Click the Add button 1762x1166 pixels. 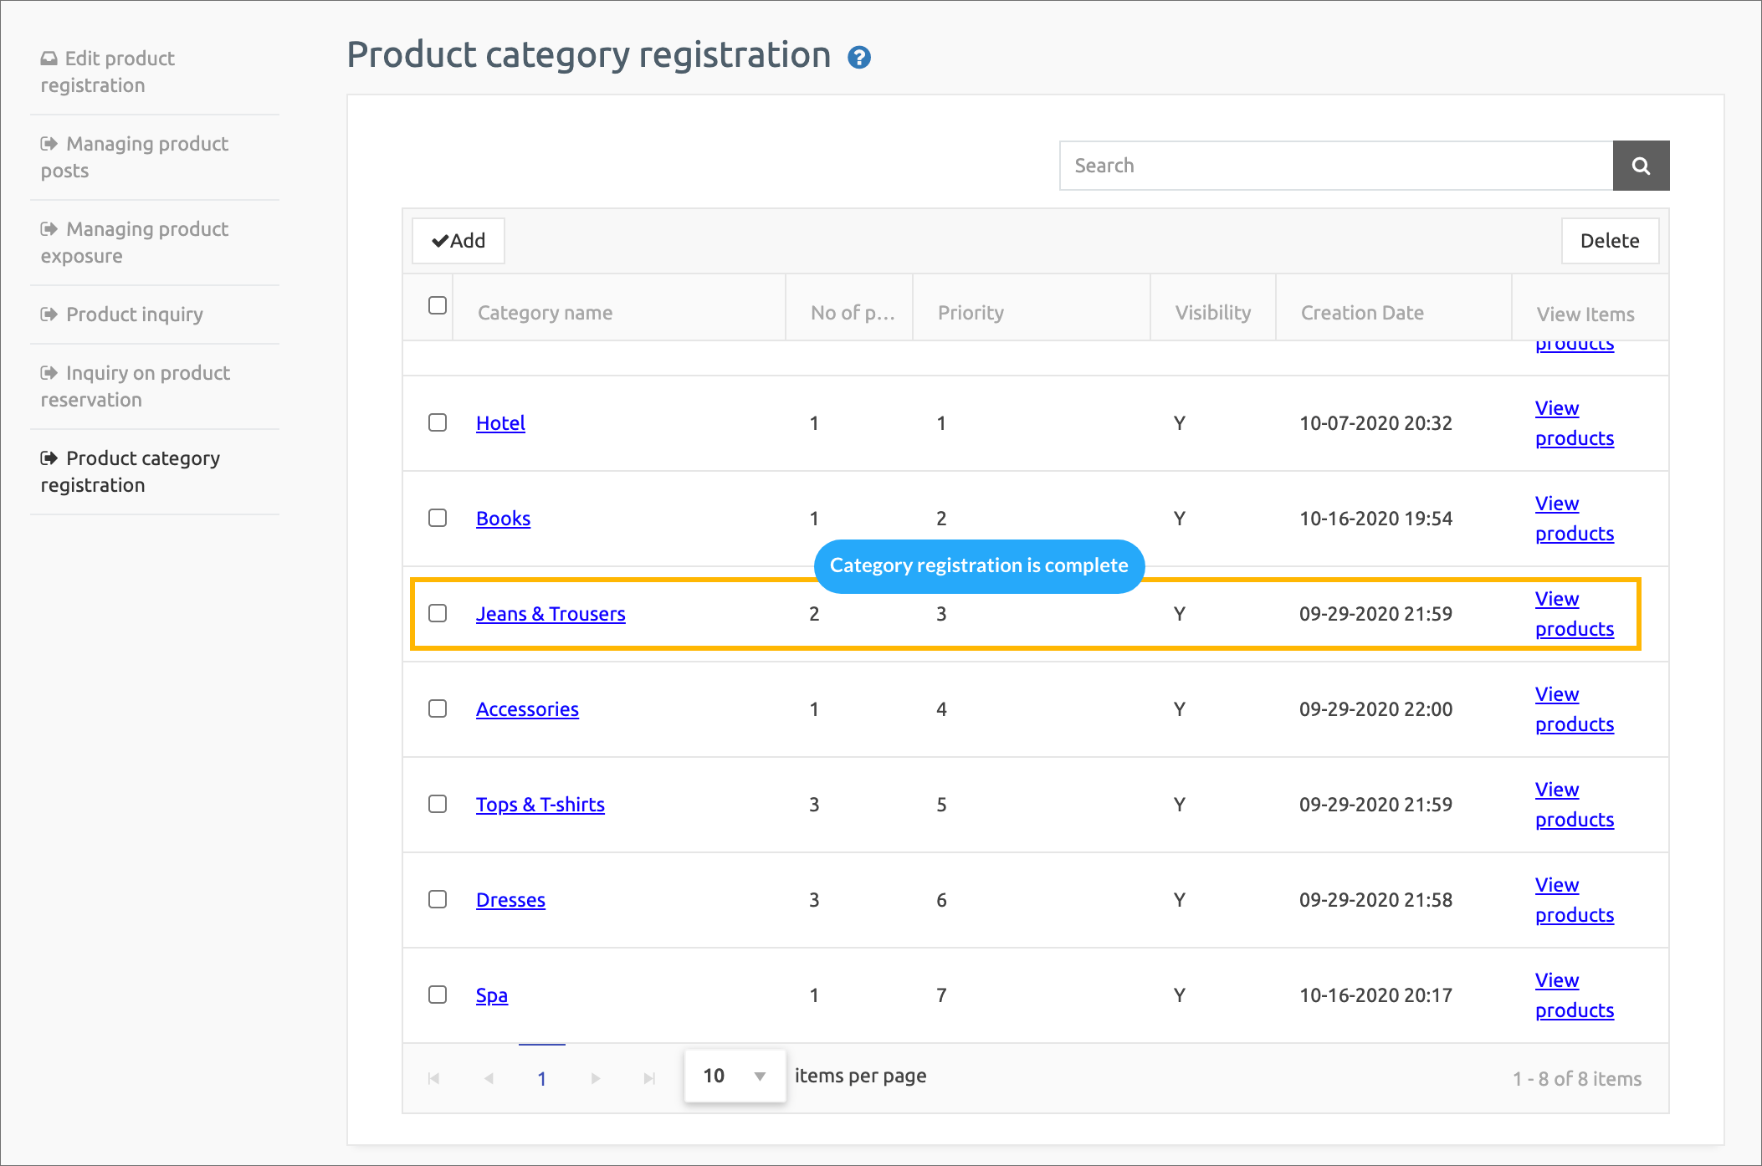[x=458, y=241]
